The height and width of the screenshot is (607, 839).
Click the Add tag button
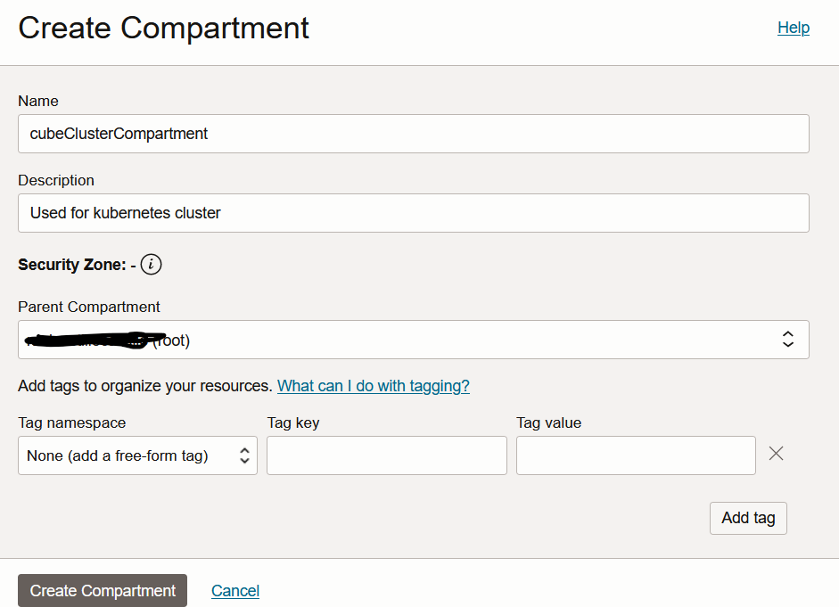(x=748, y=518)
